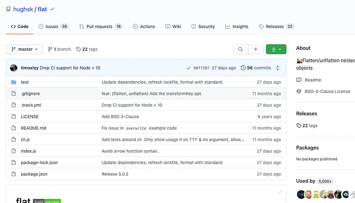Open the .travis.yml file
355x203 pixels.
click(31, 105)
